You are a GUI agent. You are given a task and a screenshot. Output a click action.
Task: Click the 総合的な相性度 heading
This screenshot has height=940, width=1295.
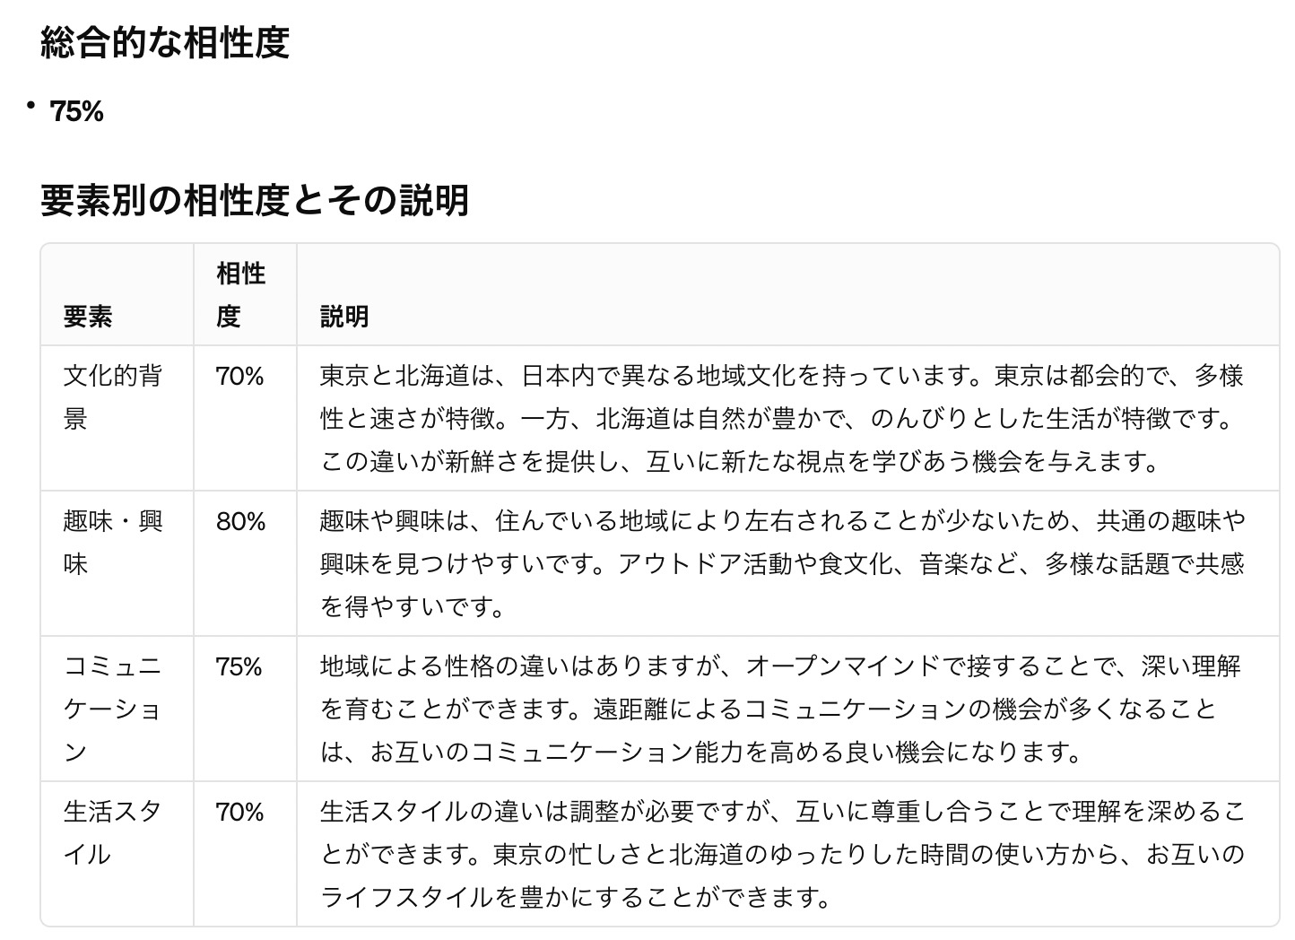[165, 42]
